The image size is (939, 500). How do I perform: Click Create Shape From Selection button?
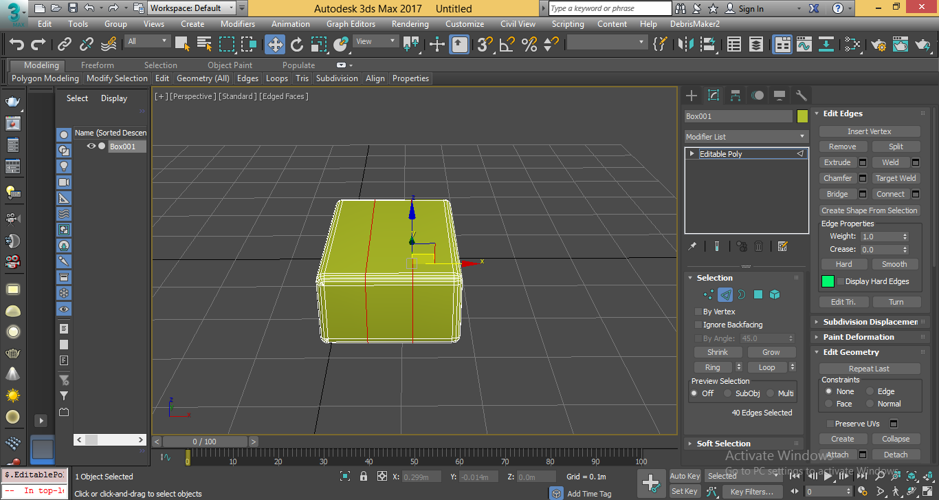[870, 210]
